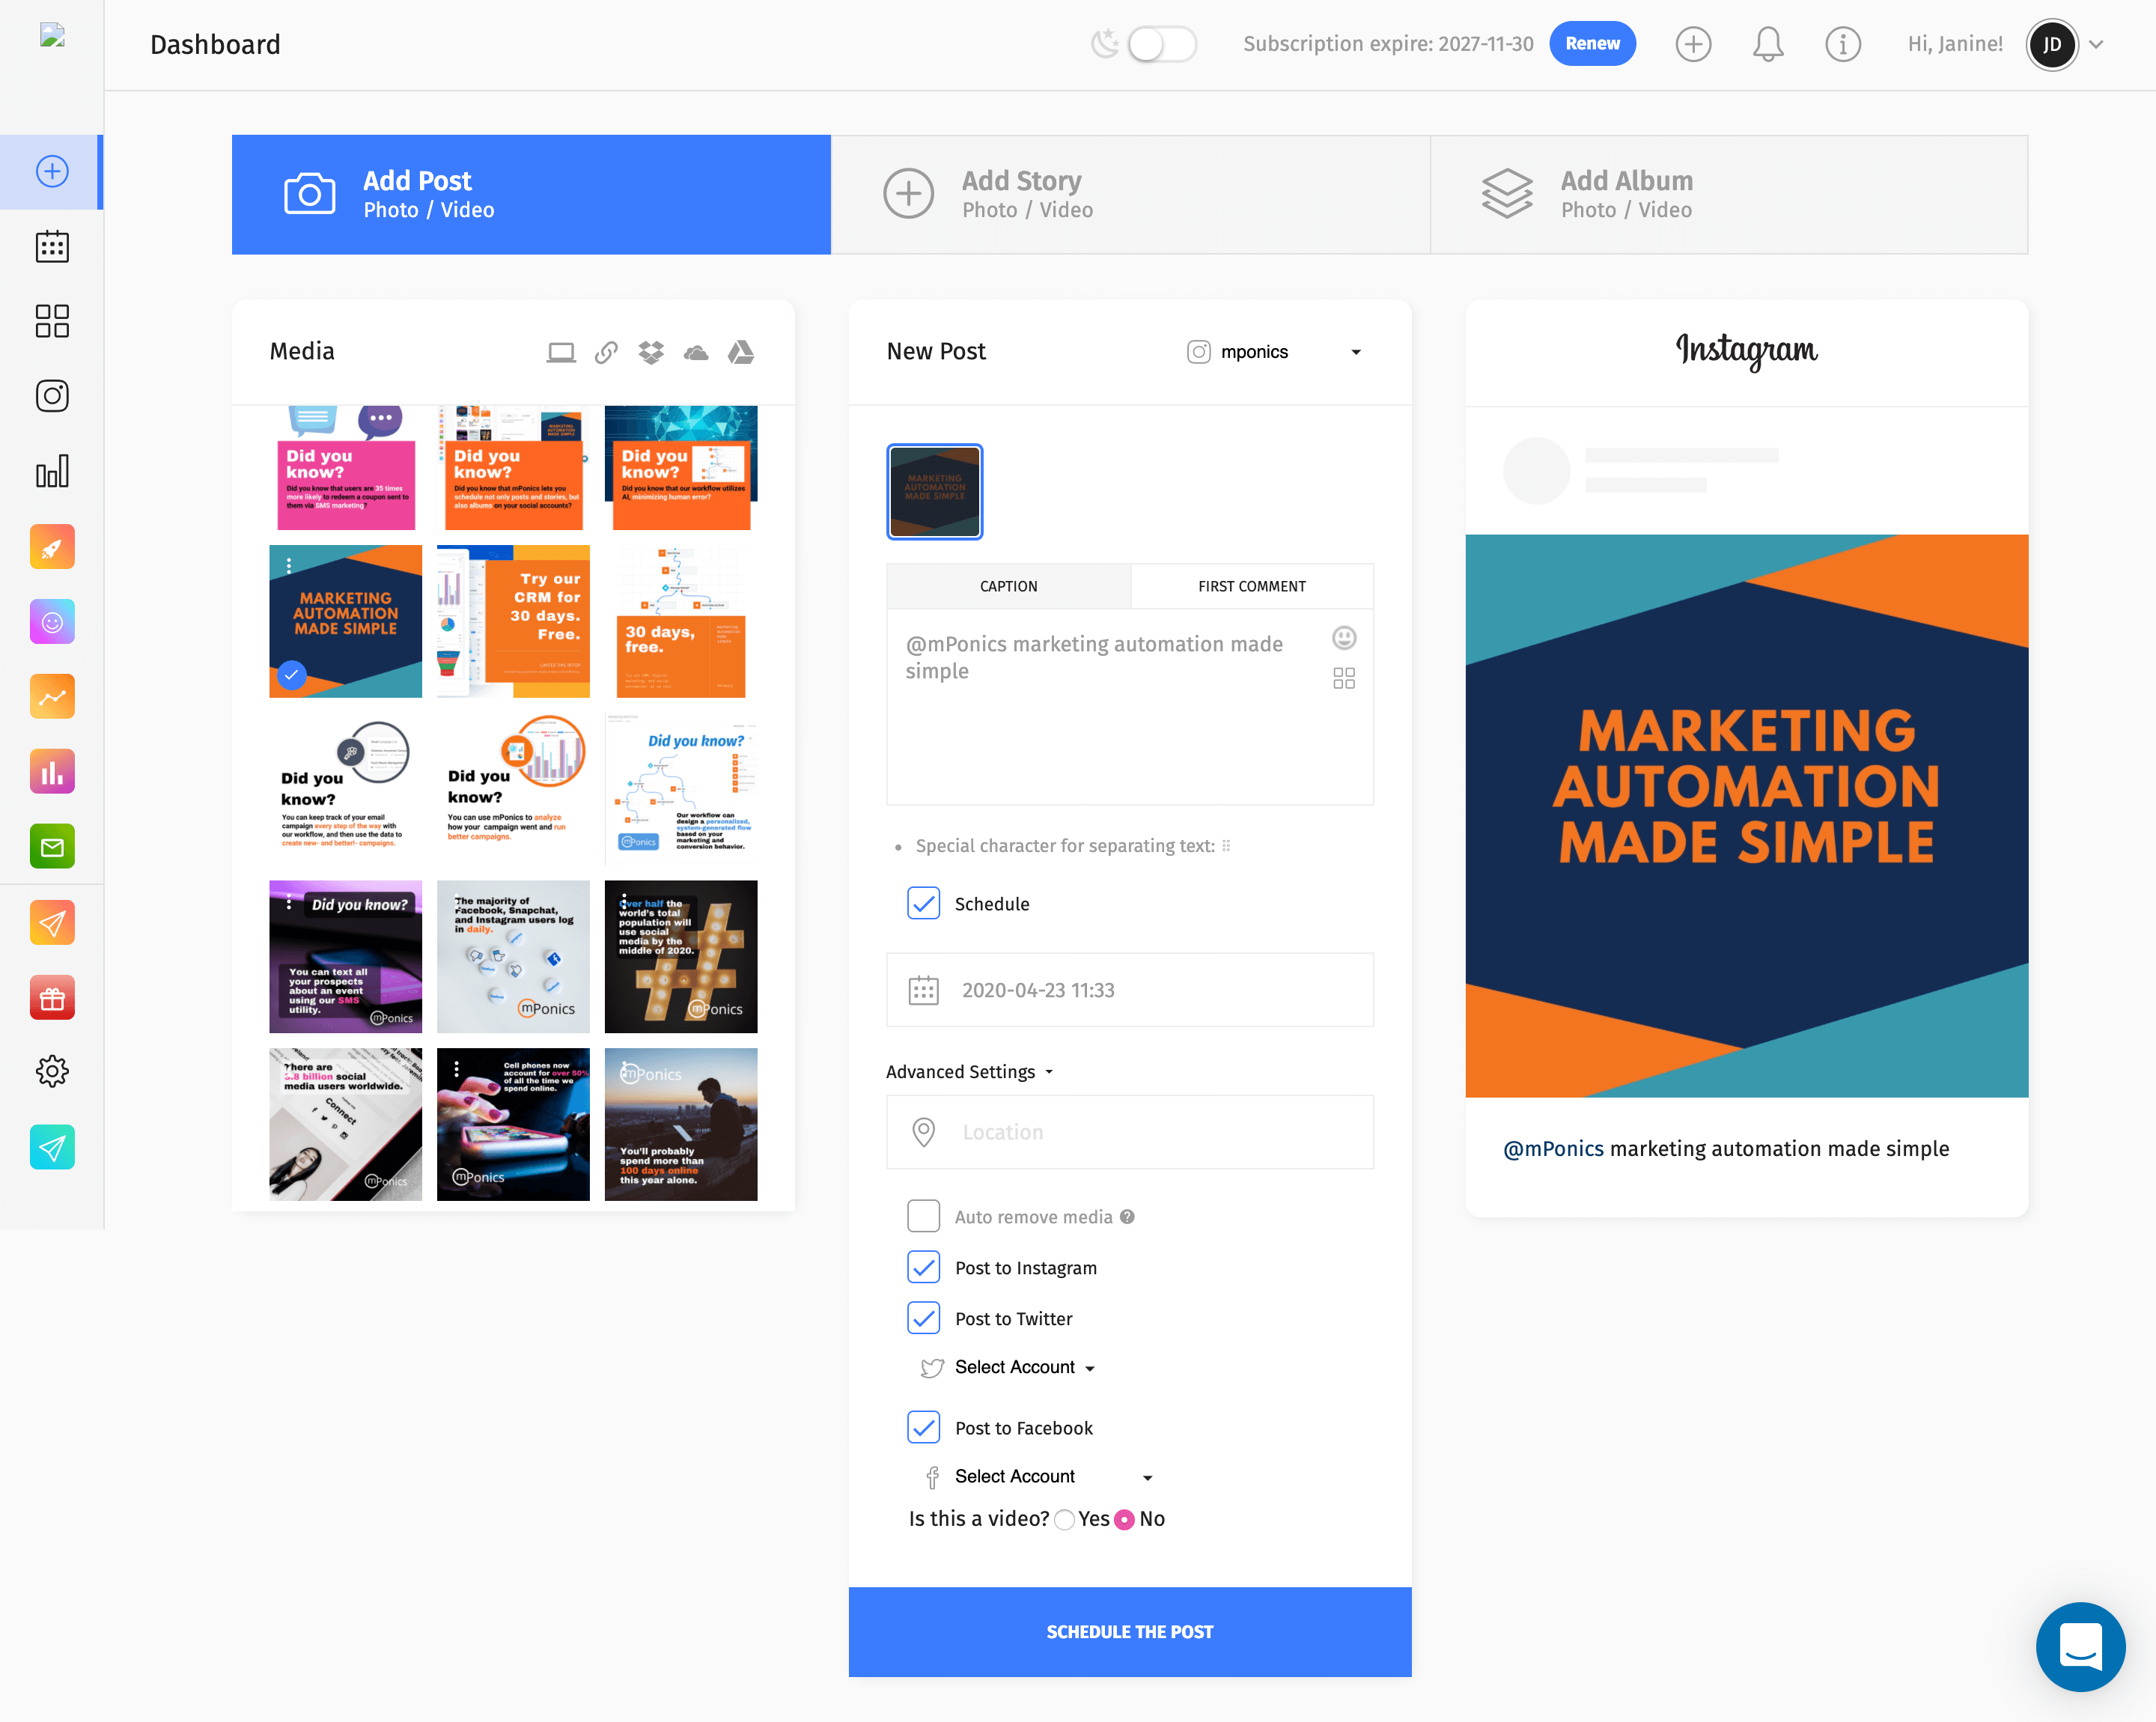Open the grid dashboard icon in the sidebar
The image size is (2156, 1722).
click(52, 321)
